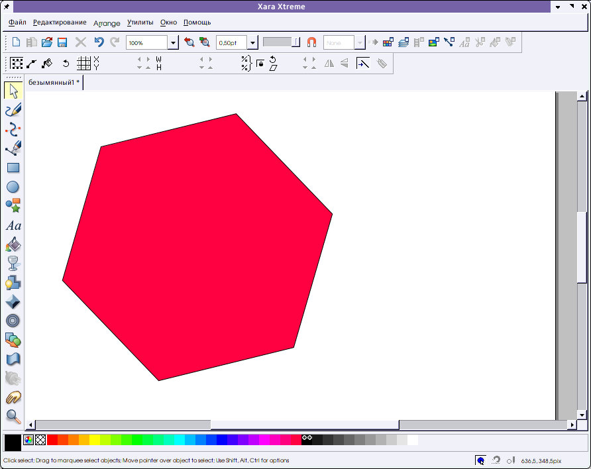591x469 pixels.
Task: Toggle the lock aspect ratio button
Action: [260, 64]
